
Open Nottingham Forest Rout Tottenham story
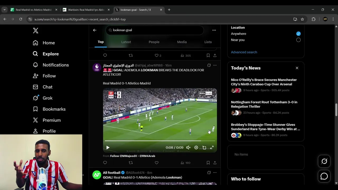(266, 107)
